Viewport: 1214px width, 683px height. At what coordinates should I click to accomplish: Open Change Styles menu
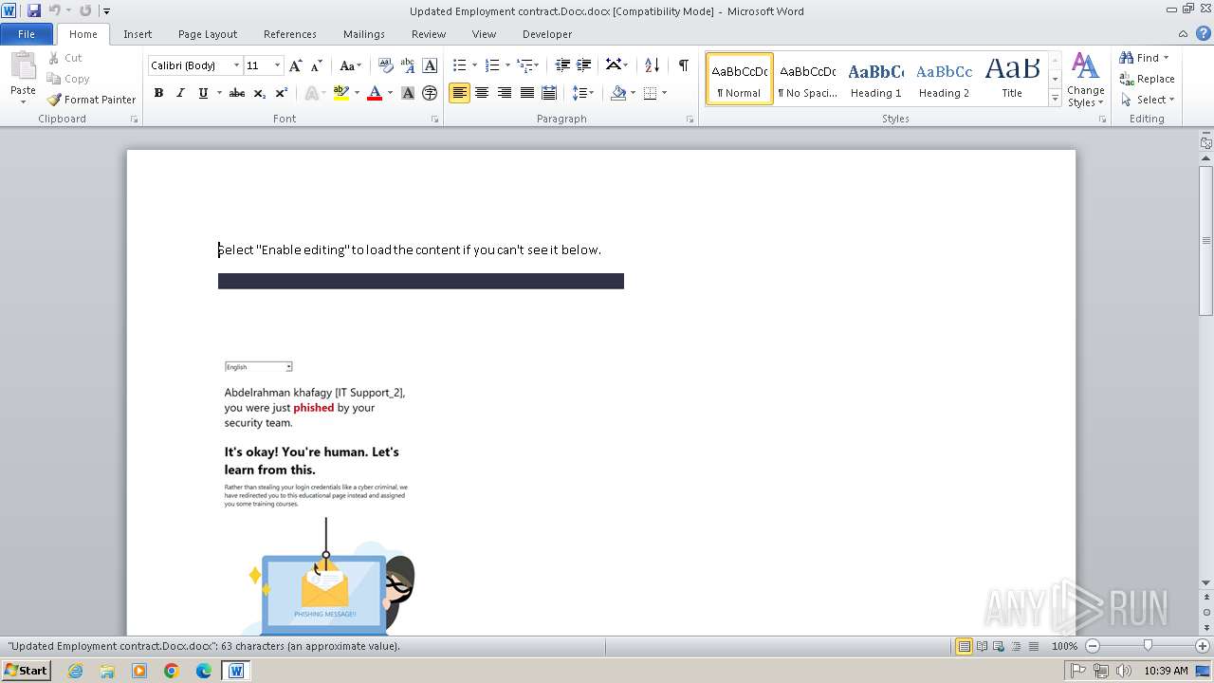click(x=1085, y=80)
